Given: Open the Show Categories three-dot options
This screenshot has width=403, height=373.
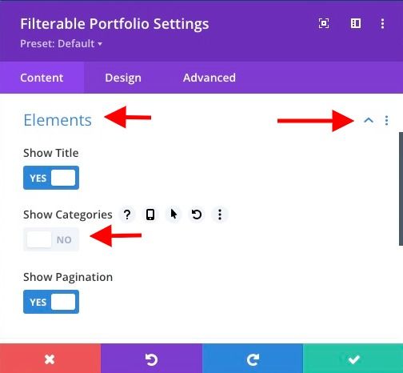Looking at the screenshot, I should click(x=220, y=215).
